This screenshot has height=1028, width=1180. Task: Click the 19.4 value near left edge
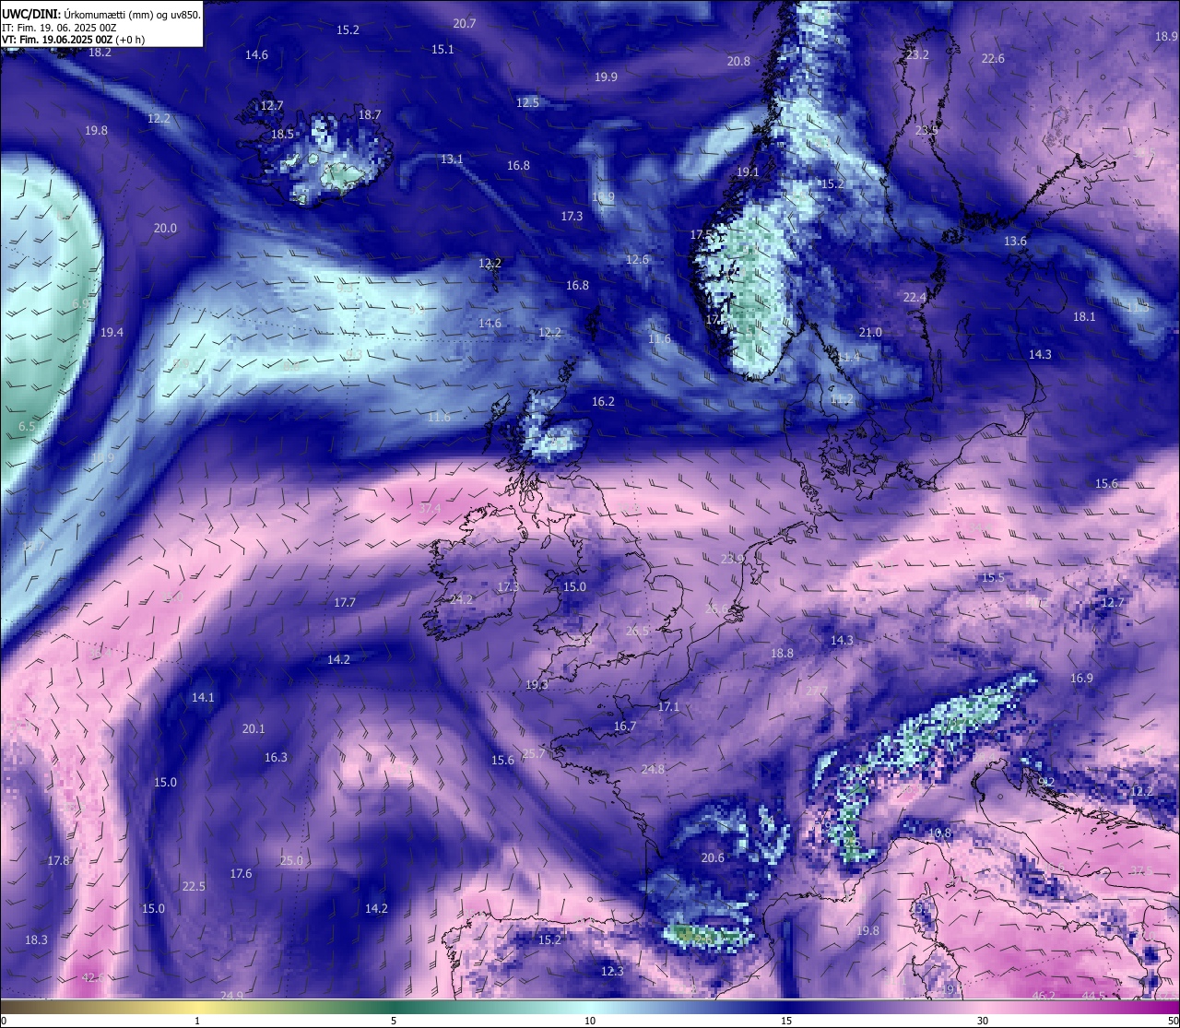[112, 333]
